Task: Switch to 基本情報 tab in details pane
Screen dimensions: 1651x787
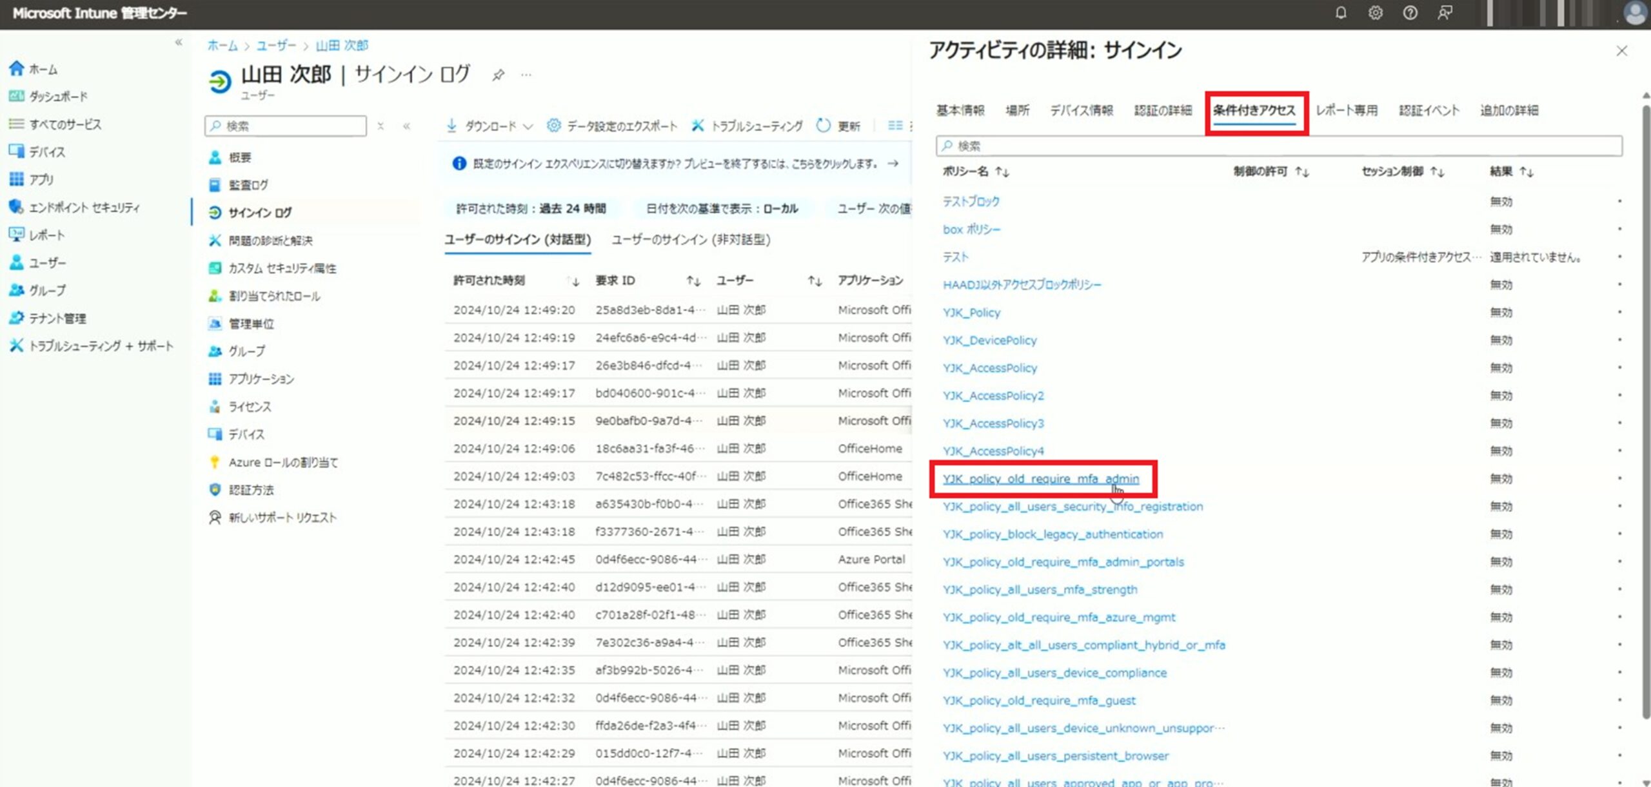Action: pyautogui.click(x=960, y=110)
